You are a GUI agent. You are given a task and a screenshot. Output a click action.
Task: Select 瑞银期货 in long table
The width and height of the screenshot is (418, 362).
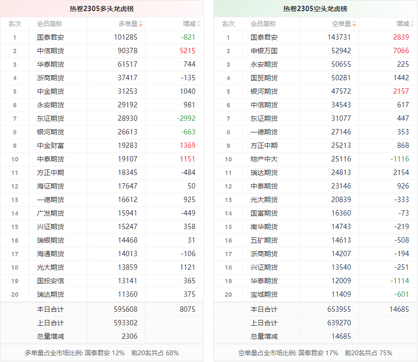(x=50, y=240)
